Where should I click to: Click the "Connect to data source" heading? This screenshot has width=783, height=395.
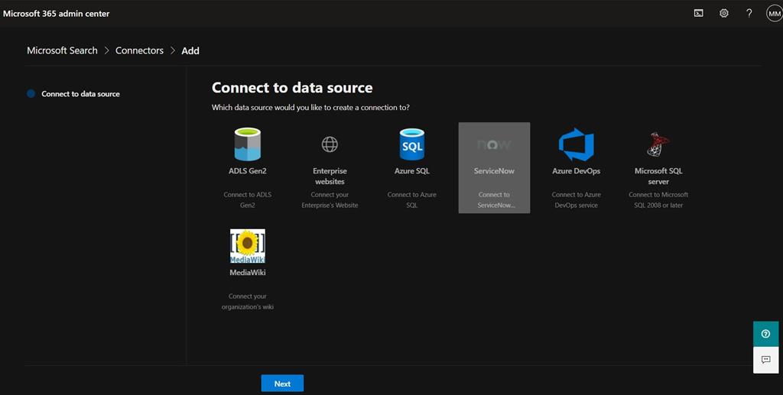(x=292, y=88)
